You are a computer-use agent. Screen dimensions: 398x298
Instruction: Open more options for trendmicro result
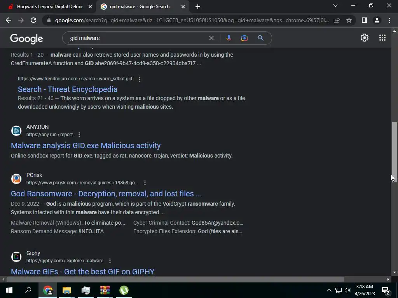[140, 79]
